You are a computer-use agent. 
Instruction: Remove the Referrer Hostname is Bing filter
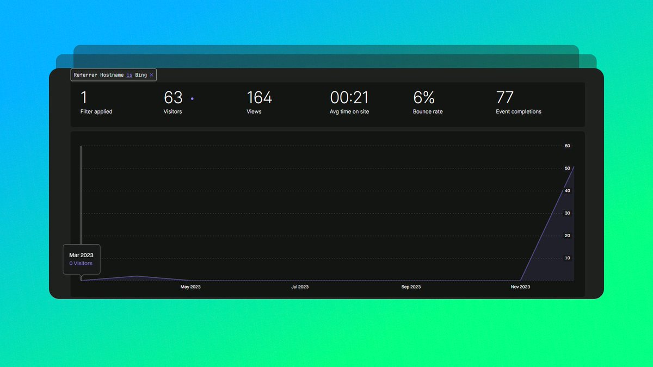click(151, 75)
